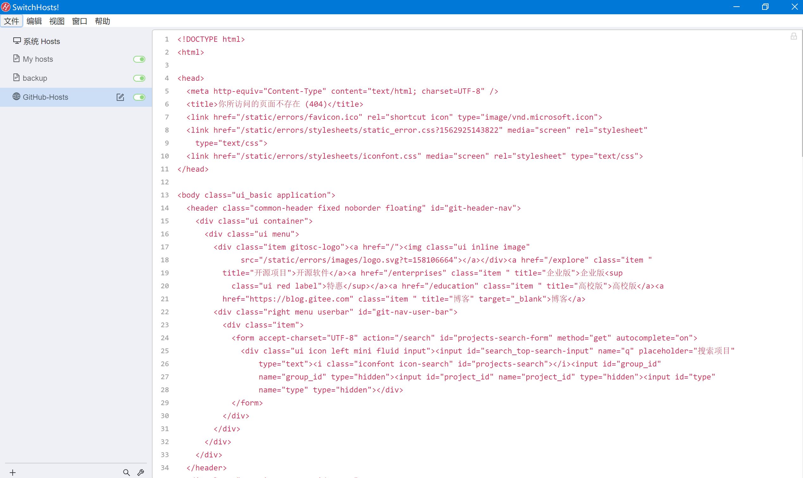Open the 帮助 menu
Screen dimensions: 803x478
(x=102, y=21)
